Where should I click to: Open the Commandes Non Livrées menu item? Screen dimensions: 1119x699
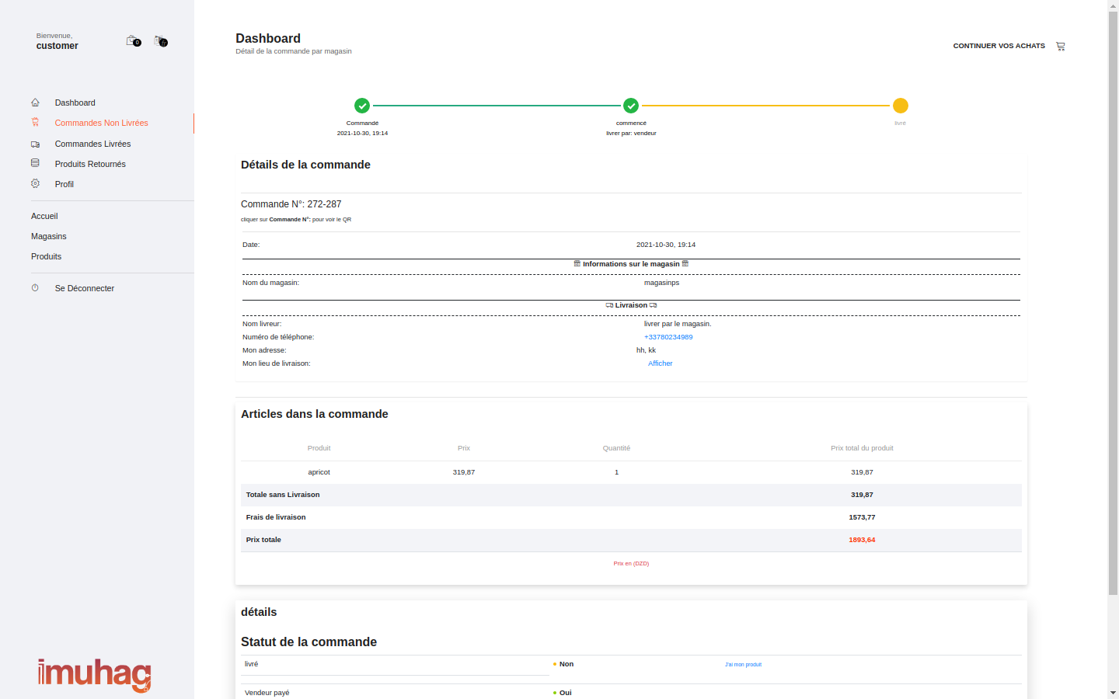101,123
